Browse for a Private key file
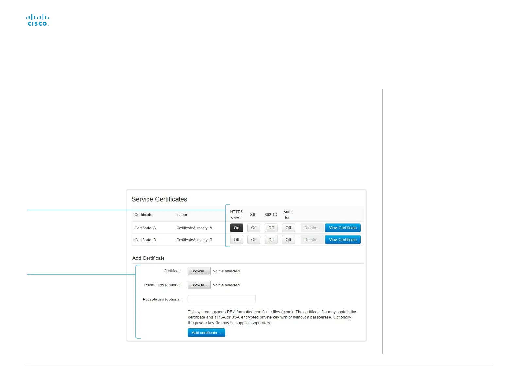 pyautogui.click(x=199, y=285)
